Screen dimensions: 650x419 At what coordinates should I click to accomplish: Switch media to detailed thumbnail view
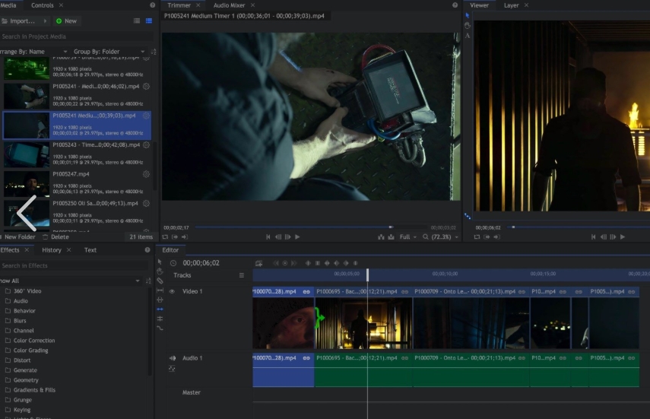click(149, 21)
